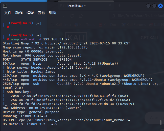Image resolution: width=164 pixels, height=131 pixels.
Task: Click the browser reload icon behind terminal
Action: click(x=72, y=16)
